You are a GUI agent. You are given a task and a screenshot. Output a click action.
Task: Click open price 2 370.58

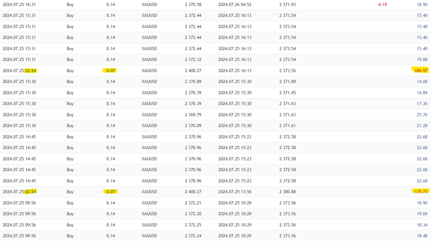[x=193, y=5]
